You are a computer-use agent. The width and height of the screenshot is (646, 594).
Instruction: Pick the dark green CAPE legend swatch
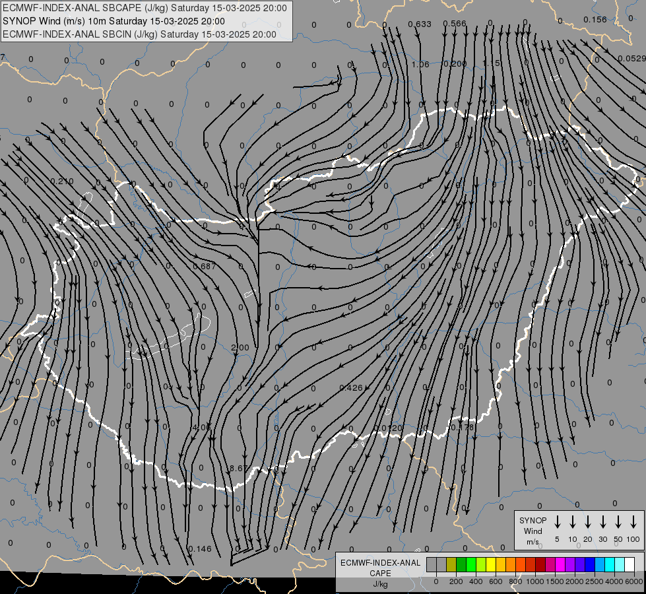point(461,564)
